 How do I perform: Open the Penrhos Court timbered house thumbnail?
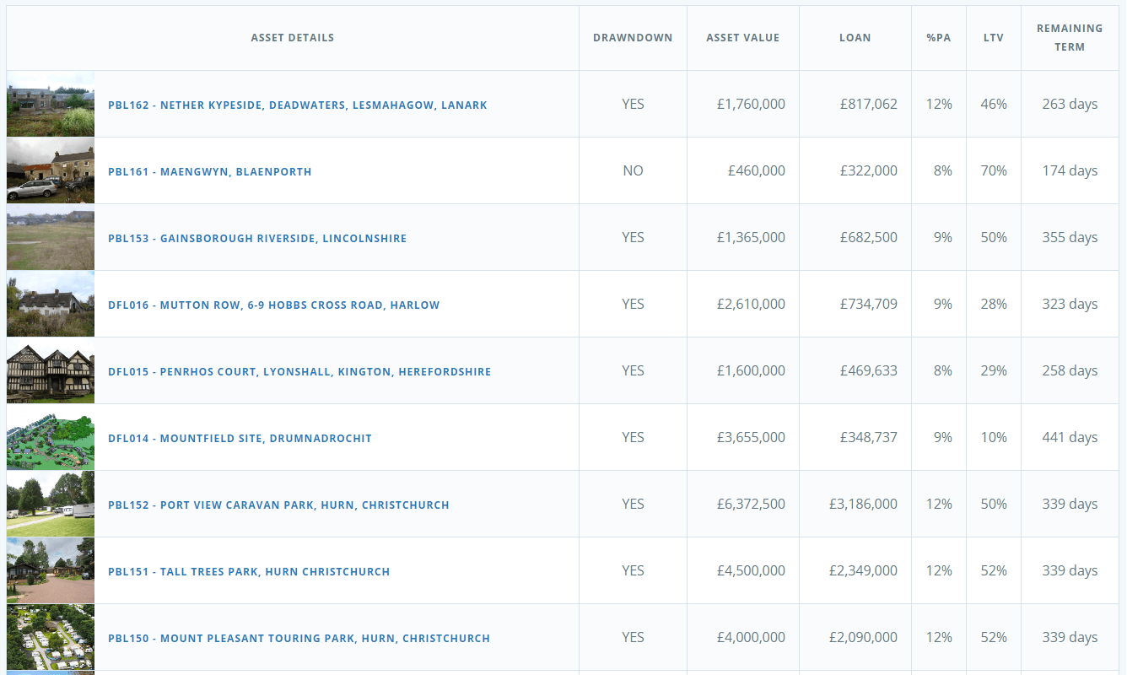pos(51,371)
